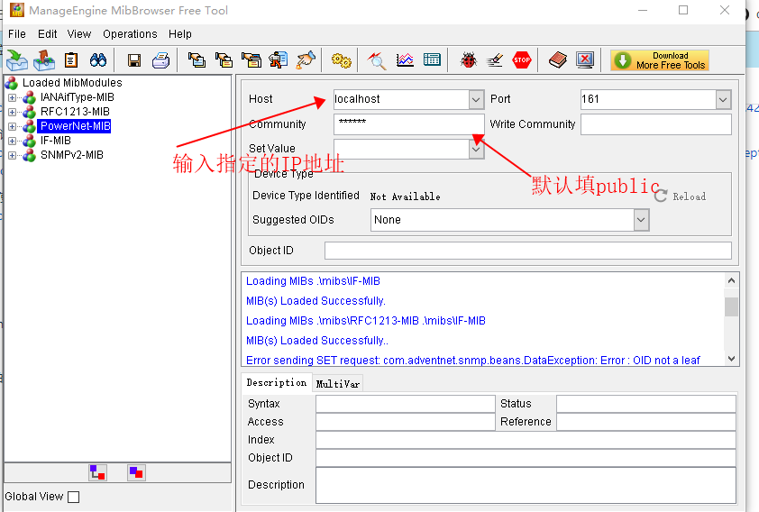Open the View menu
The height and width of the screenshot is (512, 759).
[x=79, y=34]
